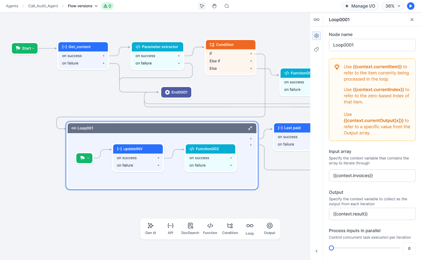Adjust the parallel processing slider
Screen dimensions: 421x260
click(x=331, y=248)
